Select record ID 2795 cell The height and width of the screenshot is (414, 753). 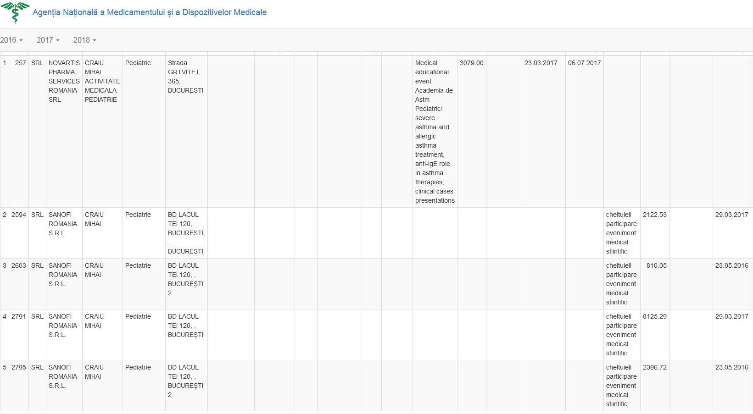[19, 367]
